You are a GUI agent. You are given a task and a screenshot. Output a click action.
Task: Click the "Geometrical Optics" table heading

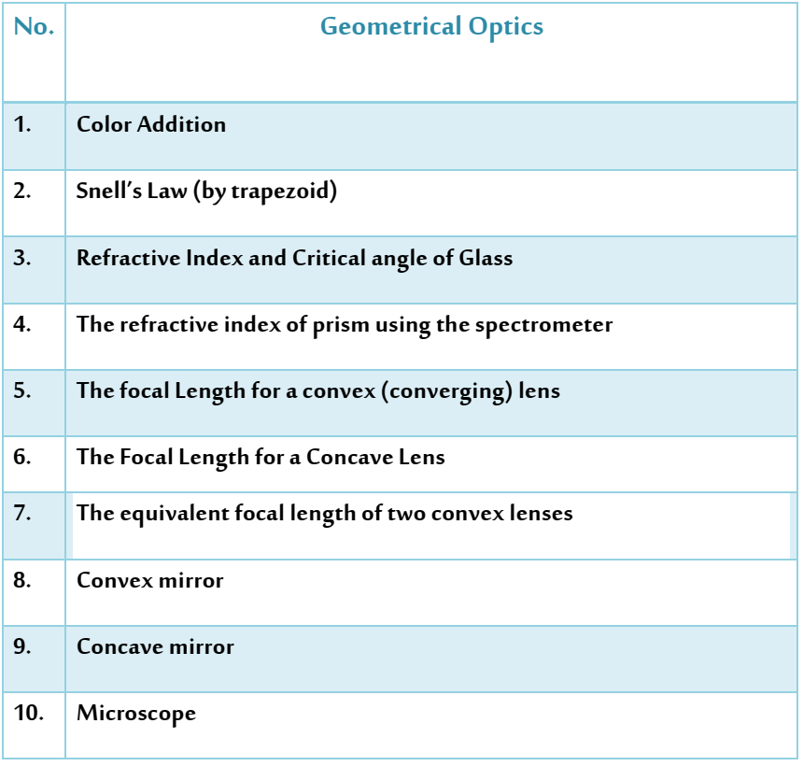(x=431, y=27)
